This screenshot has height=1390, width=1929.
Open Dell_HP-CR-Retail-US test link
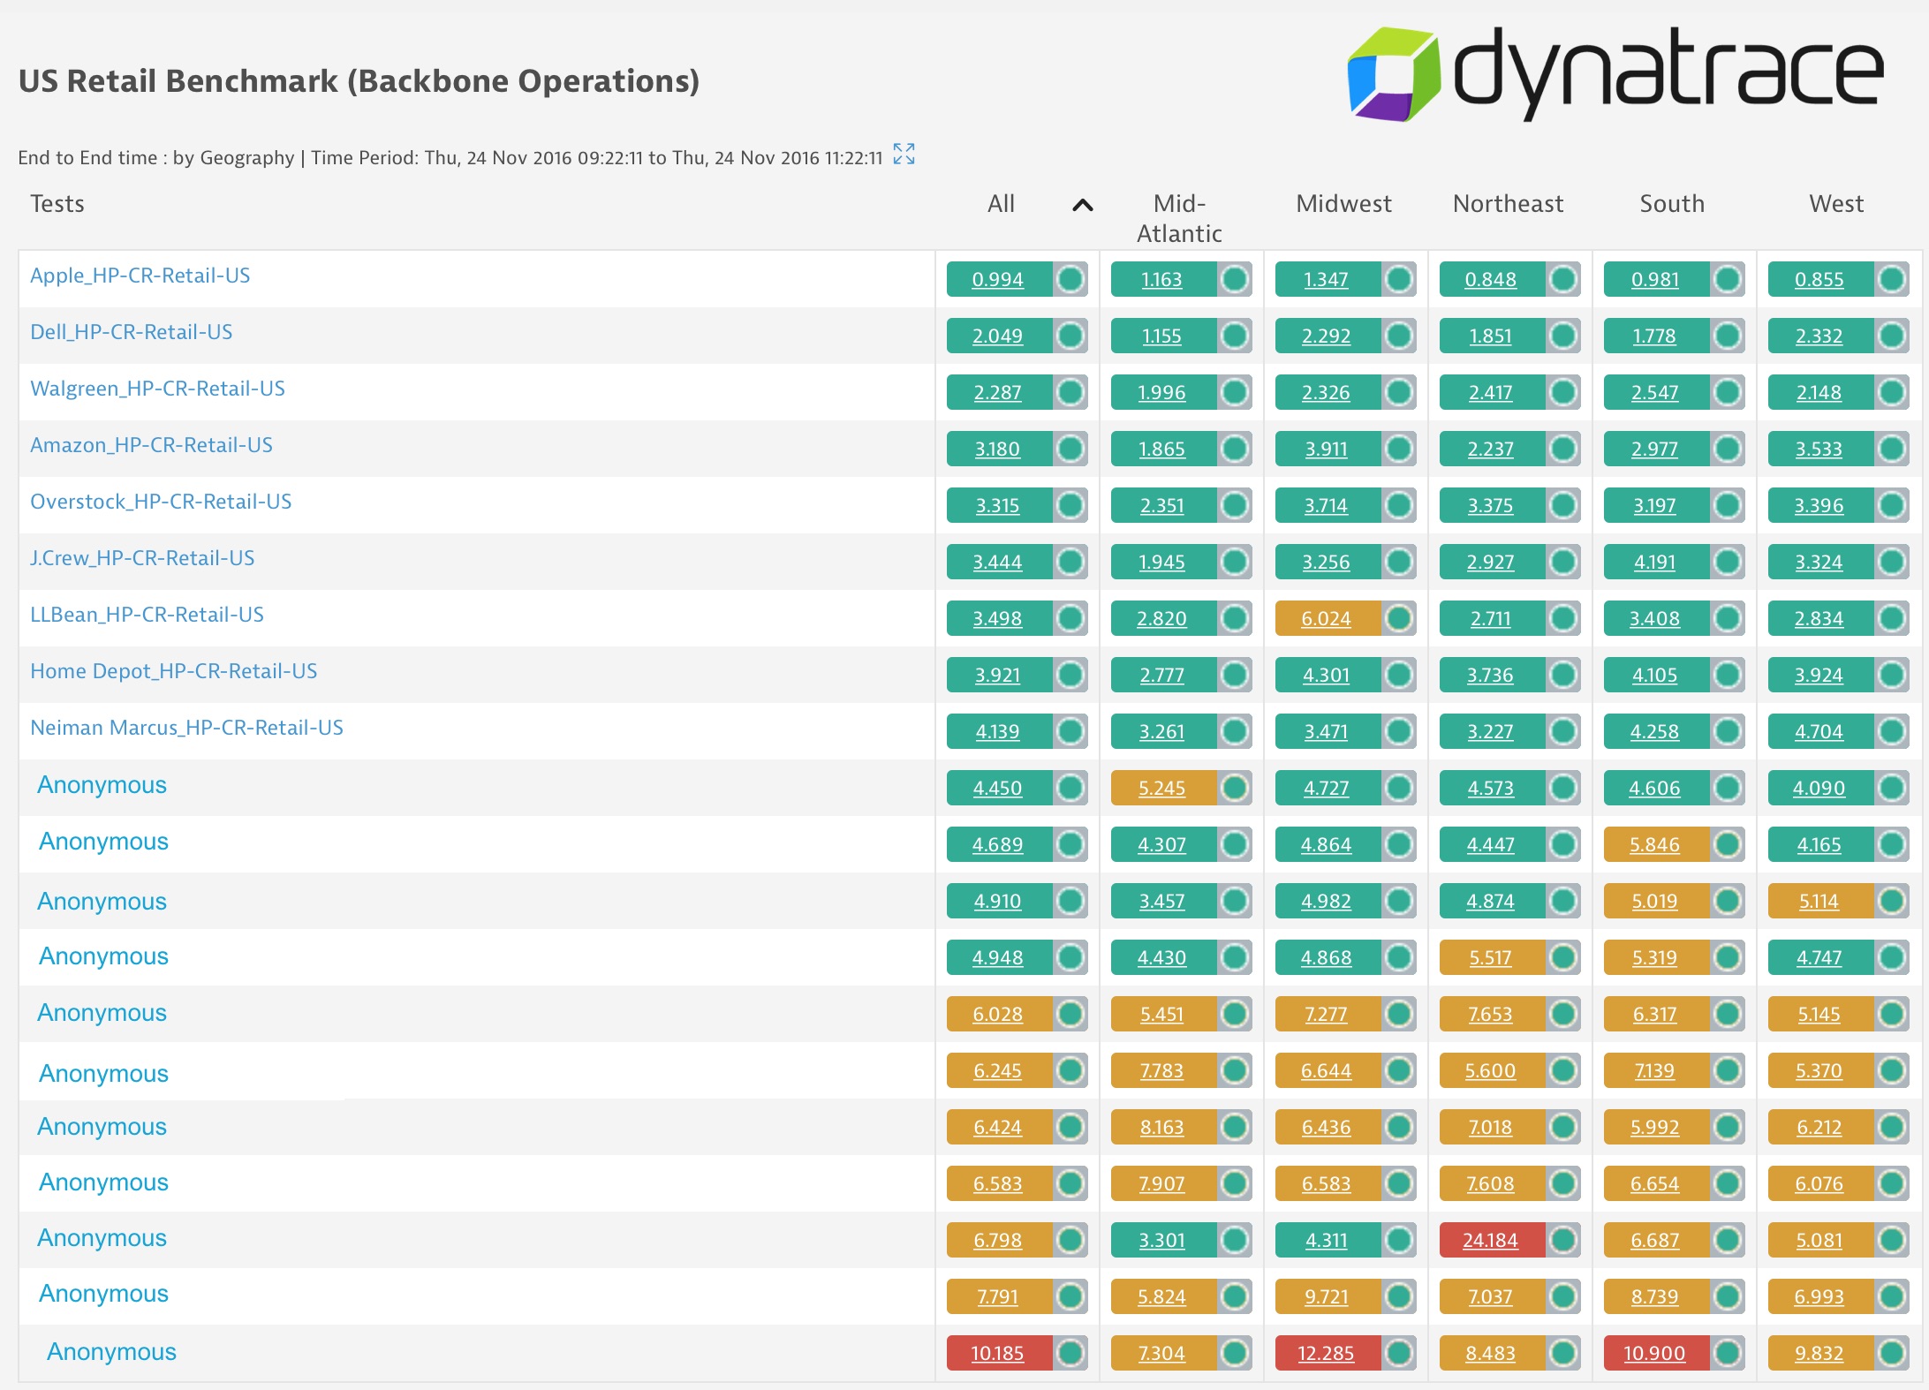click(x=132, y=332)
